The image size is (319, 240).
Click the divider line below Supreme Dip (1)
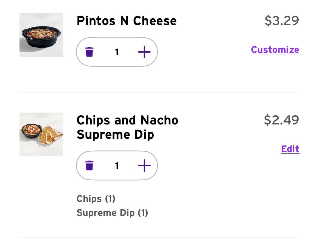click(x=159, y=238)
